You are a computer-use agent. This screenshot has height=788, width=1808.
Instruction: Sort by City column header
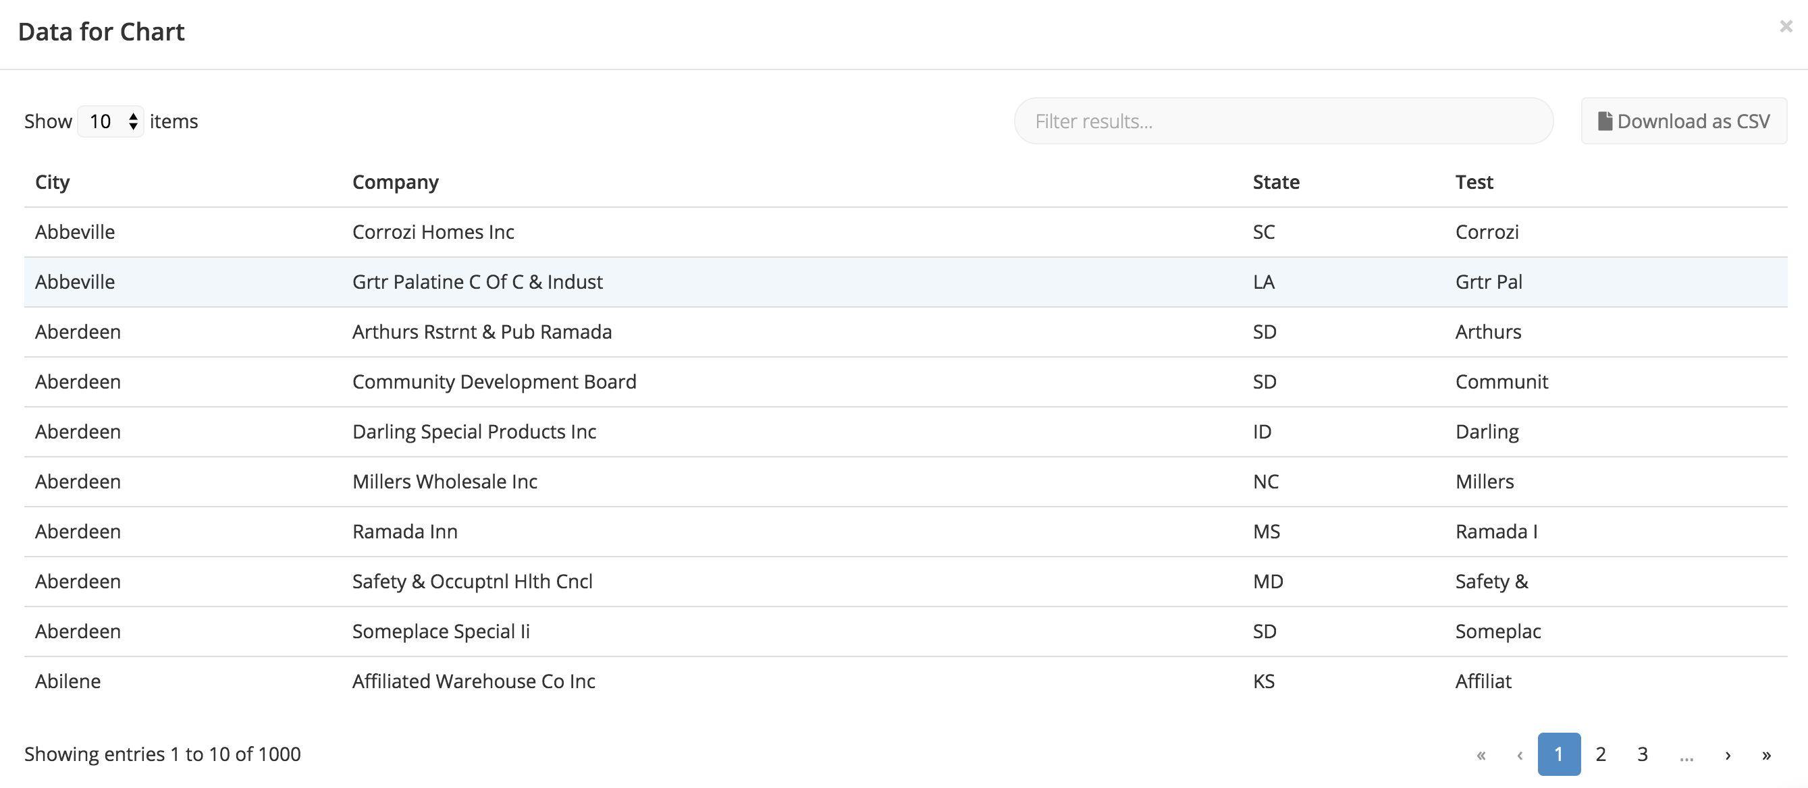tap(53, 182)
